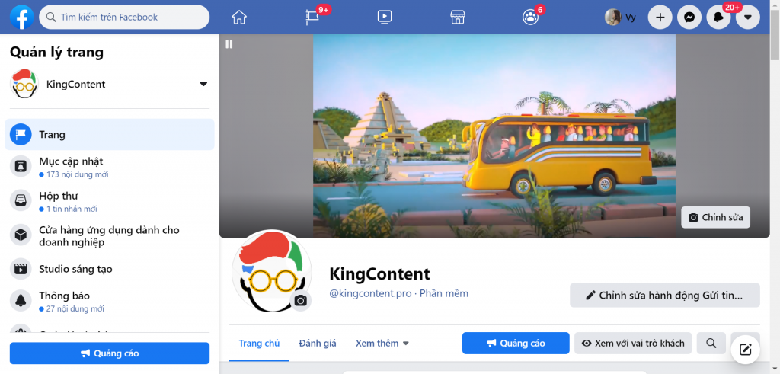Open the Home feed icon
Screen dimensions: 780x374
pyautogui.click(x=239, y=17)
